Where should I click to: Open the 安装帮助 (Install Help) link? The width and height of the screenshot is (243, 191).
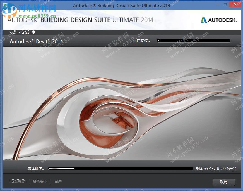click(x=18, y=181)
